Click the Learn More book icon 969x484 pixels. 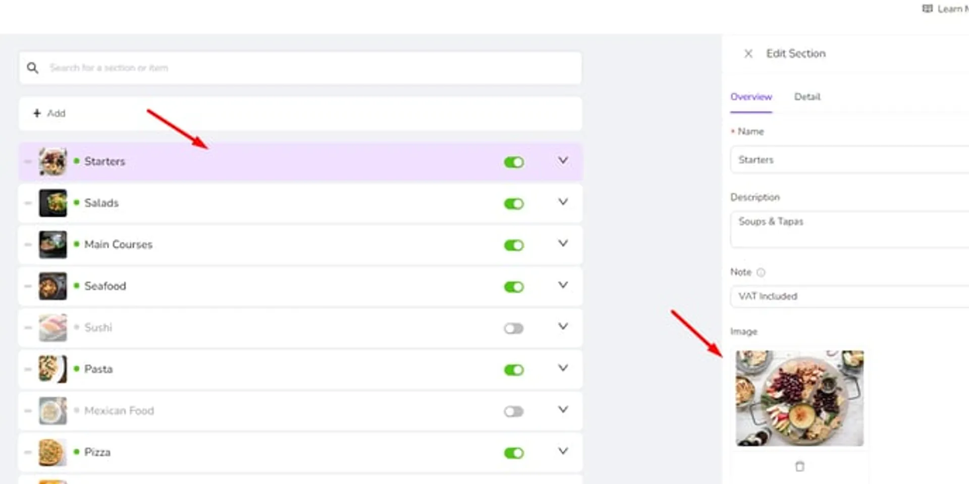[x=927, y=9]
